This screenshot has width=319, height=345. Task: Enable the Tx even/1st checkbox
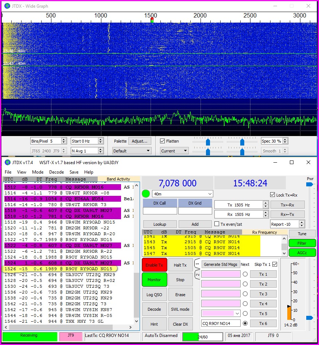[x=217, y=224]
